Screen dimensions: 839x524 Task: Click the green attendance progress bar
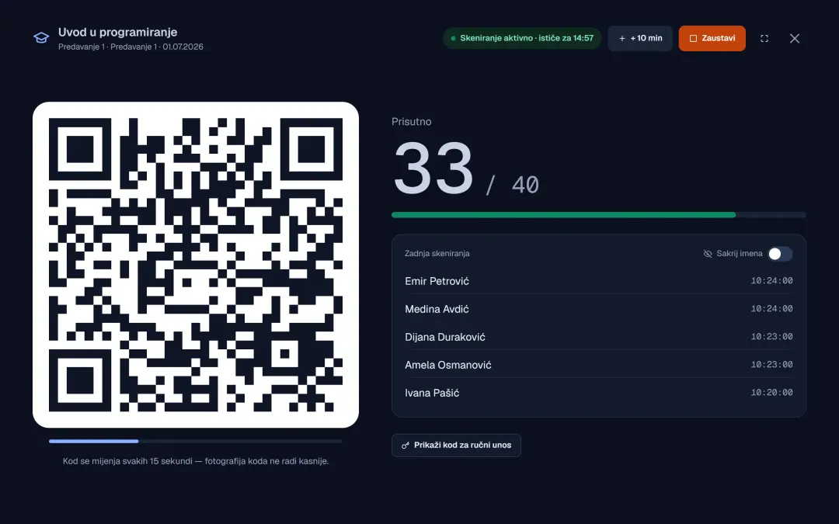click(x=599, y=215)
